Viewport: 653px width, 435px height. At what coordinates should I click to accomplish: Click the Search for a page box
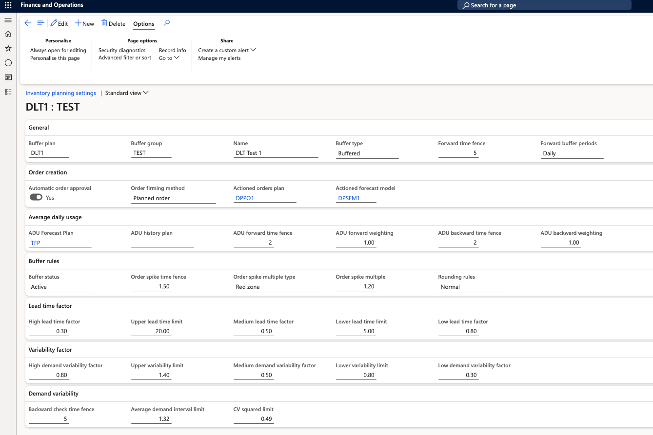(544, 5)
